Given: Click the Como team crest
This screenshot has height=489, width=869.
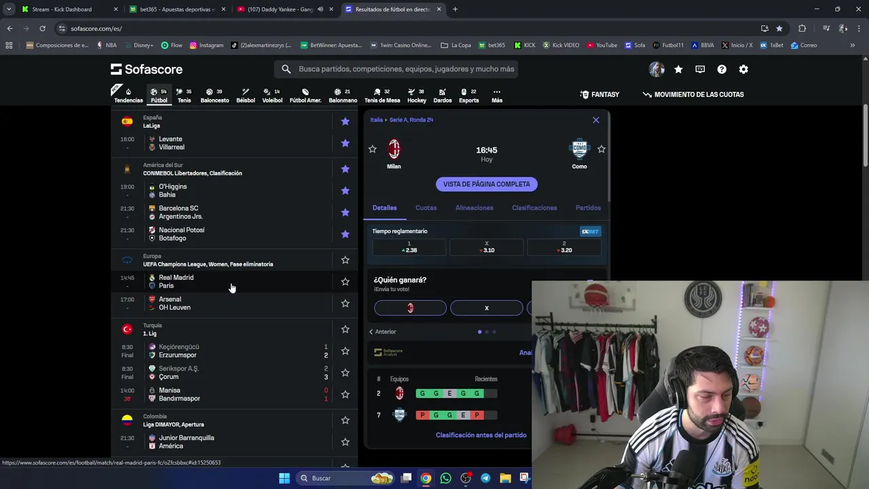Looking at the screenshot, I should tap(579, 149).
